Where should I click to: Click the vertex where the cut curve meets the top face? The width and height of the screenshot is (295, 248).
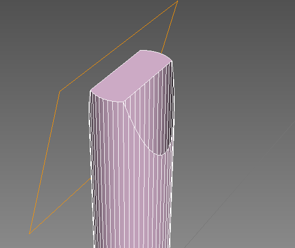point(124,102)
